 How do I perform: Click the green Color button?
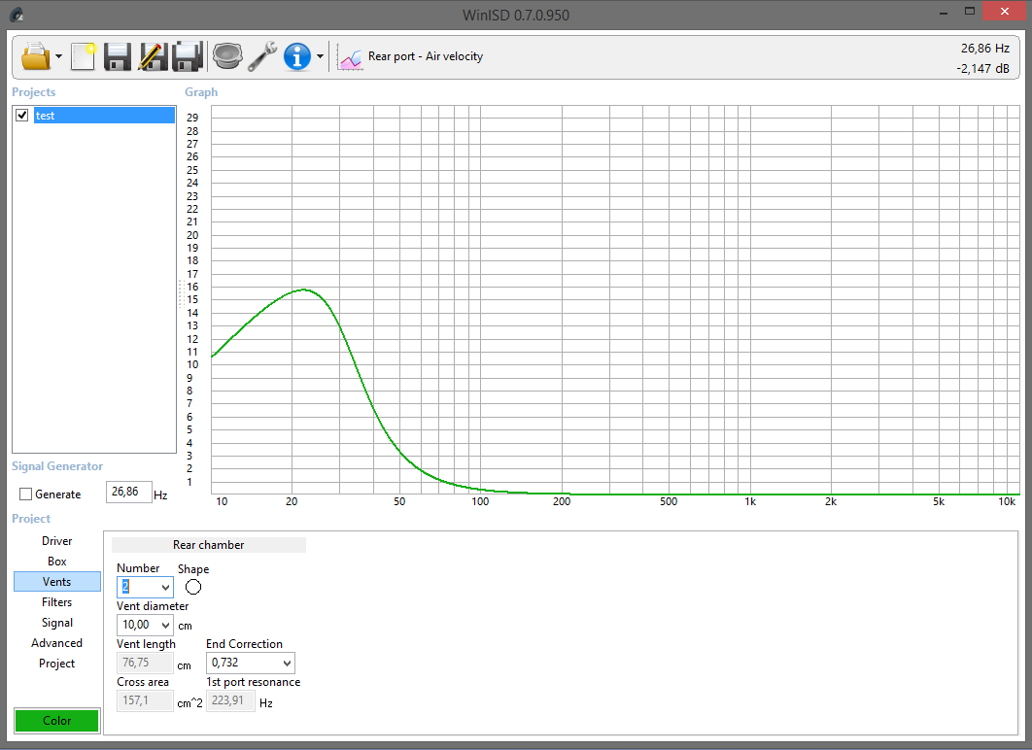56,721
